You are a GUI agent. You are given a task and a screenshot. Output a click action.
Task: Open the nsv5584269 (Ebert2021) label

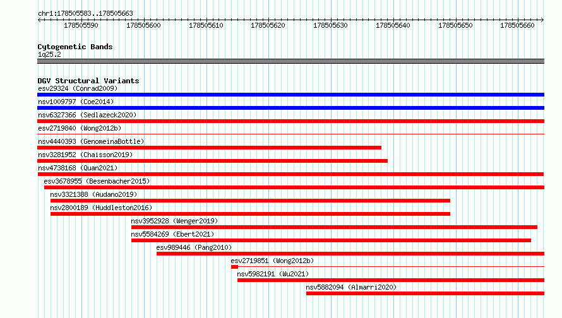point(172,234)
